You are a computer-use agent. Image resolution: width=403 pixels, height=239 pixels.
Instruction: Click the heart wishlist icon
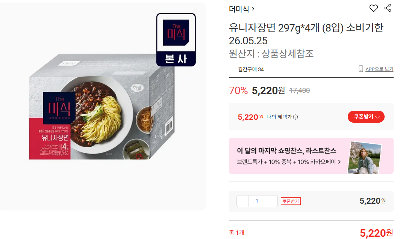pyautogui.click(x=373, y=8)
